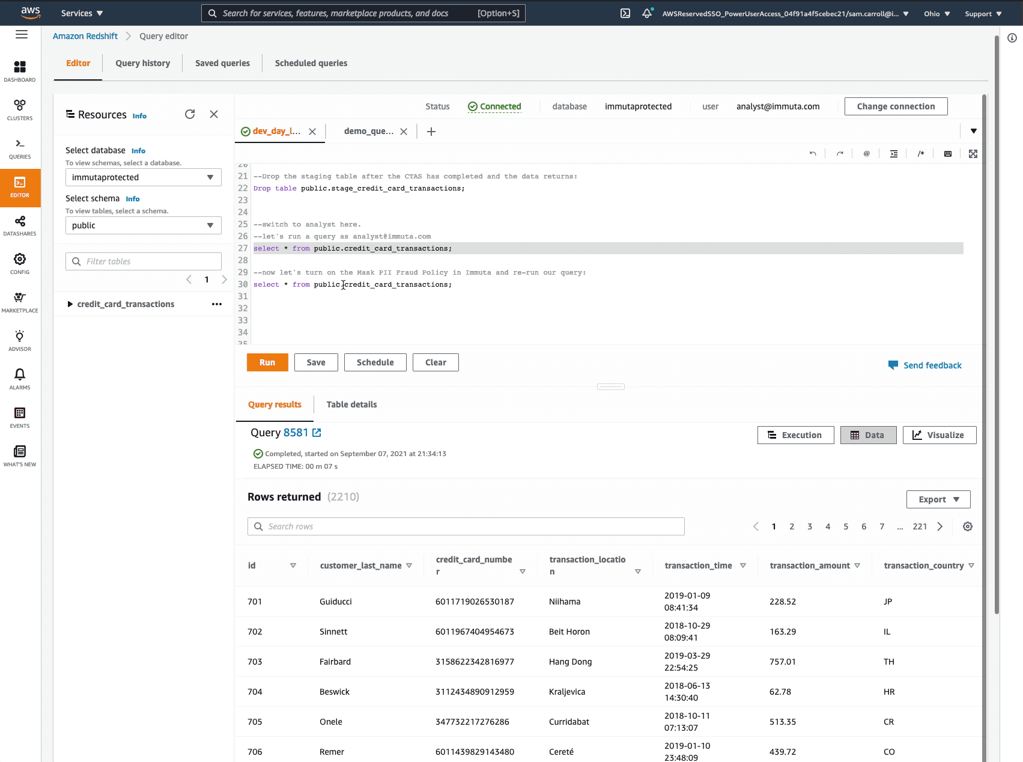Click the Amazon Redshift breadcrumb link

[x=85, y=36]
